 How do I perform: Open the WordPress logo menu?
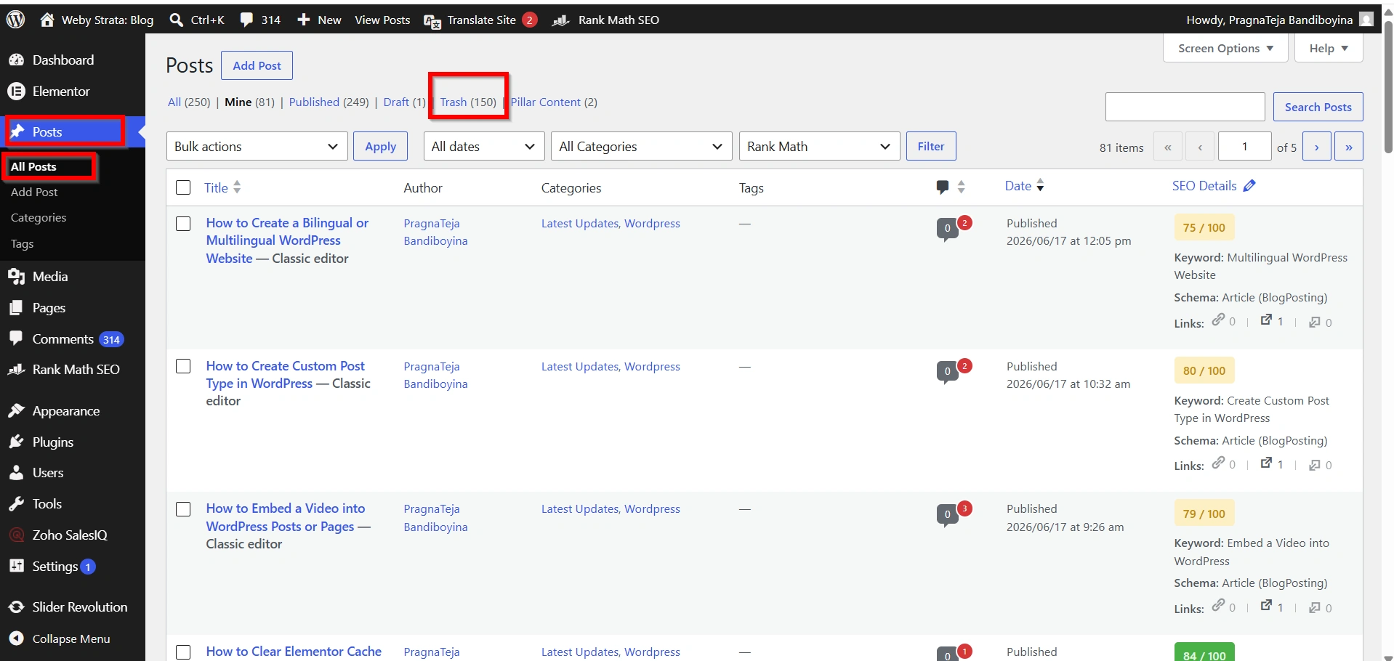pyautogui.click(x=15, y=20)
